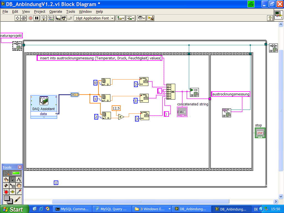Click the Step Over button
284x213 pixels.
64,18
